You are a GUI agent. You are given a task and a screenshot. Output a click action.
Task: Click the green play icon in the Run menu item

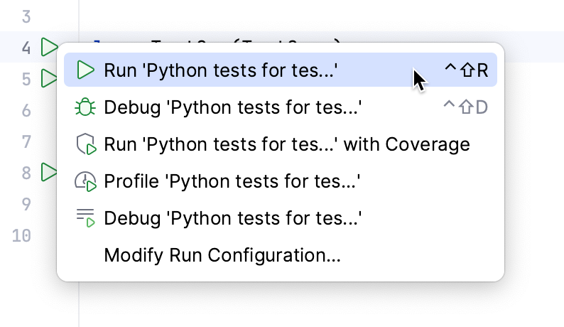(85, 70)
